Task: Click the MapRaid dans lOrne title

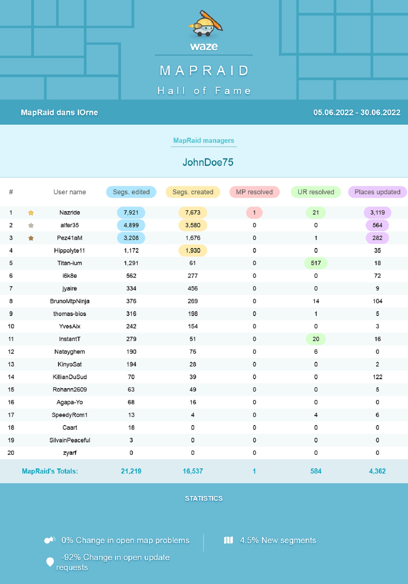Action: (x=59, y=113)
